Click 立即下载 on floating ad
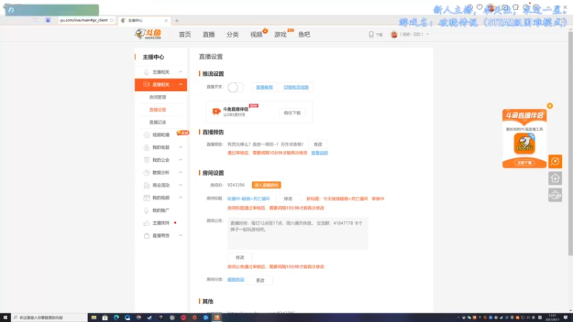This screenshot has width=573, height=322. pyautogui.click(x=524, y=162)
